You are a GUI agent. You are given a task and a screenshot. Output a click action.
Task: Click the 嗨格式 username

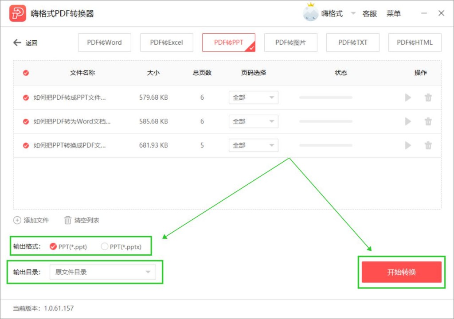tap(332, 14)
